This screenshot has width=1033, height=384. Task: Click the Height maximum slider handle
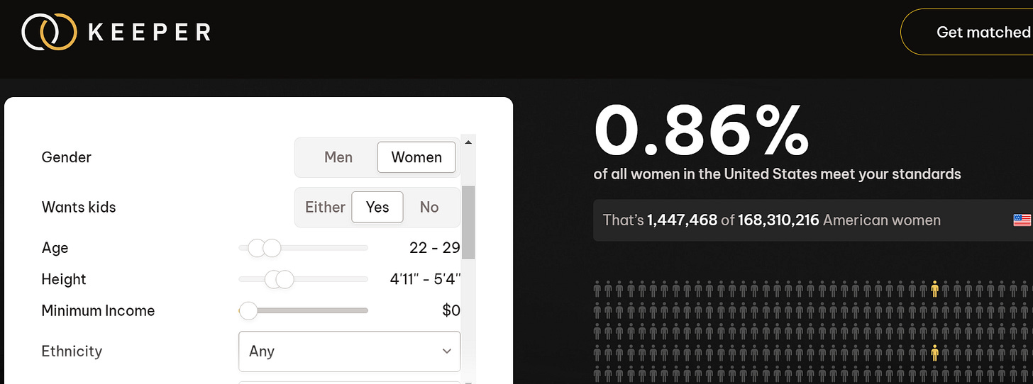pyautogui.click(x=285, y=279)
